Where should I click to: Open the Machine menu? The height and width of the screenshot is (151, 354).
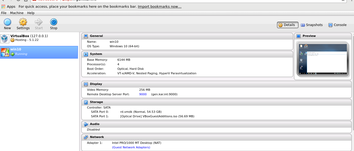(17, 13)
